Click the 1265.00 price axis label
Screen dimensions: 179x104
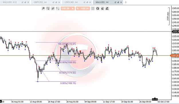(176, 8)
